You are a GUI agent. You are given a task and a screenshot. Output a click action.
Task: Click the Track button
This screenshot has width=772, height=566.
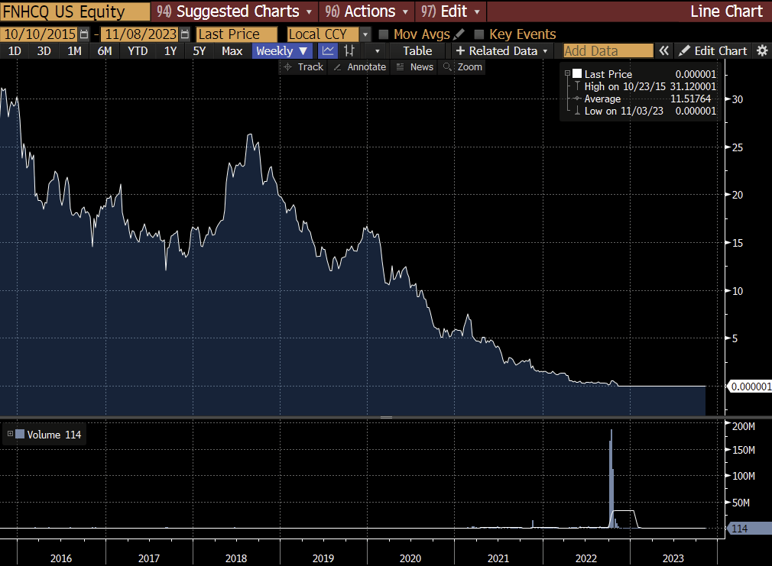point(303,67)
